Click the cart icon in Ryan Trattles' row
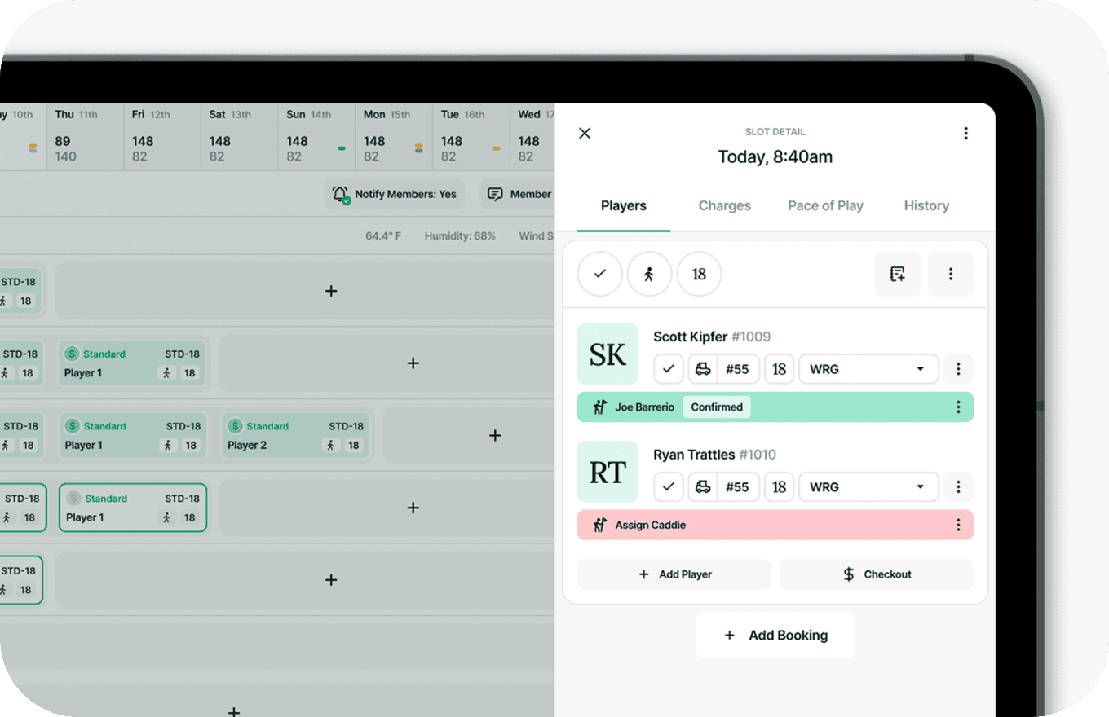 [703, 486]
